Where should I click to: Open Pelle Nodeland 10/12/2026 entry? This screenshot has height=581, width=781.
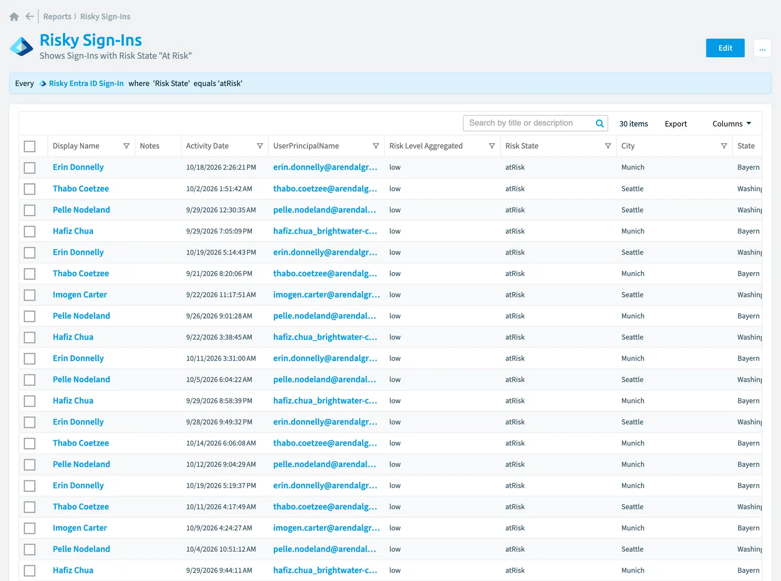click(82, 464)
